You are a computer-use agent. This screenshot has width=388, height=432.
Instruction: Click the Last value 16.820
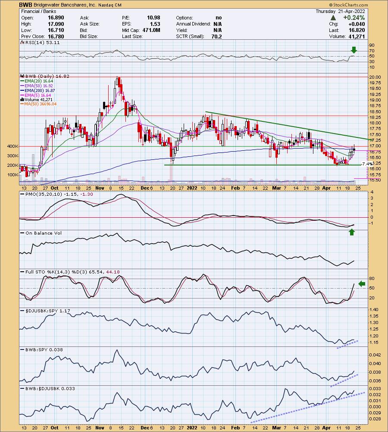click(357, 30)
